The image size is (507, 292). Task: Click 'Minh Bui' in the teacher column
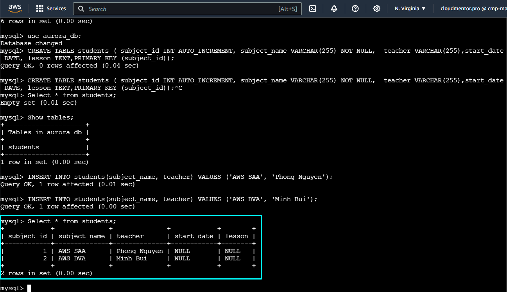tap(132, 258)
